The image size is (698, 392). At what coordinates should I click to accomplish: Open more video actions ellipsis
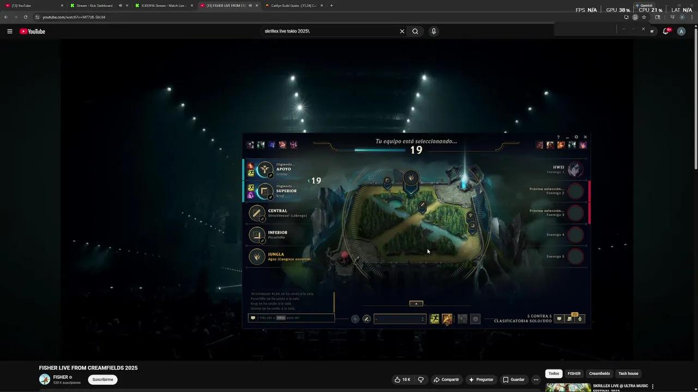point(536,379)
